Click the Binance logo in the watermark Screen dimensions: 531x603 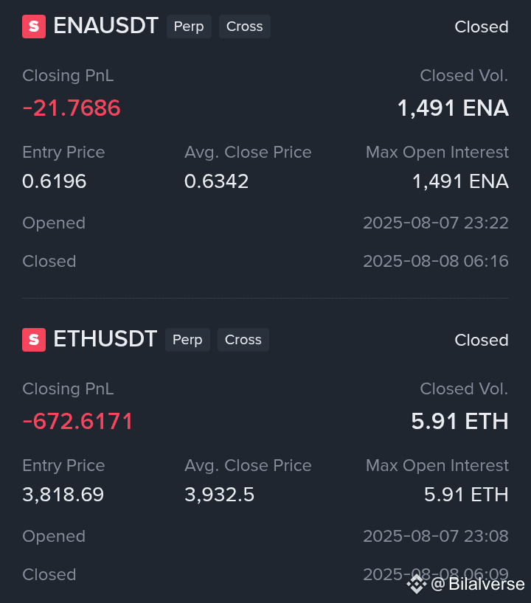[417, 584]
